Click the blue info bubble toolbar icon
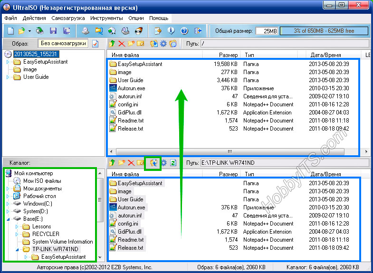The width and height of the screenshot is (373, 273). click(171, 31)
